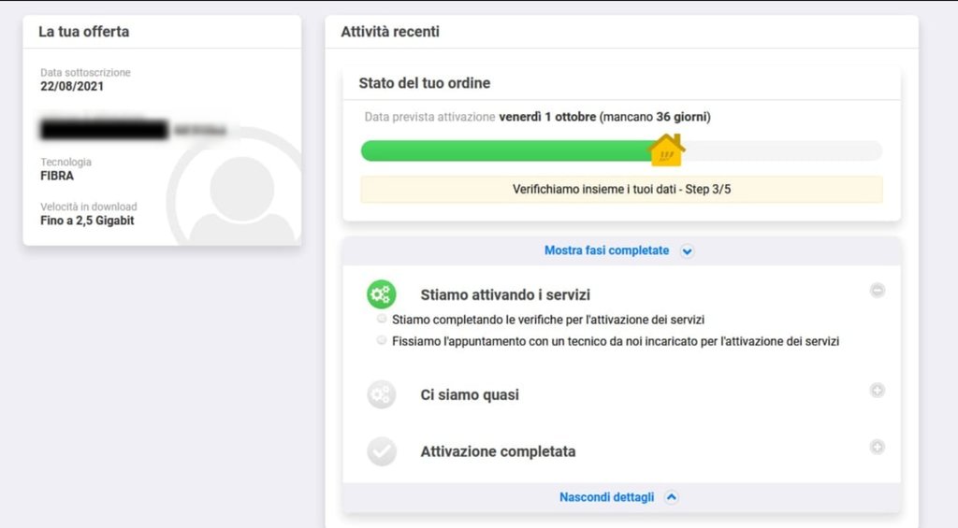The image size is (958, 528).
Task: Expand Ci siamo quasi with plus icon
Action: (878, 390)
